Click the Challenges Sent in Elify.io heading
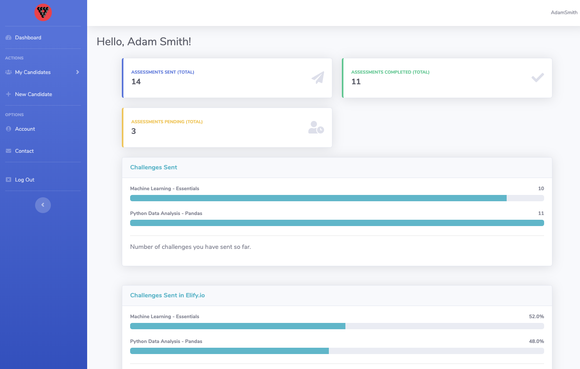580x369 pixels. tap(168, 295)
